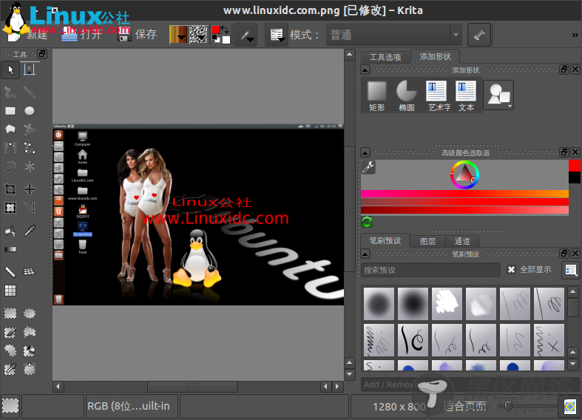Image resolution: width=582 pixels, height=420 pixels.
Task: Add a 矩形 rectangle shape
Action: coord(376,95)
